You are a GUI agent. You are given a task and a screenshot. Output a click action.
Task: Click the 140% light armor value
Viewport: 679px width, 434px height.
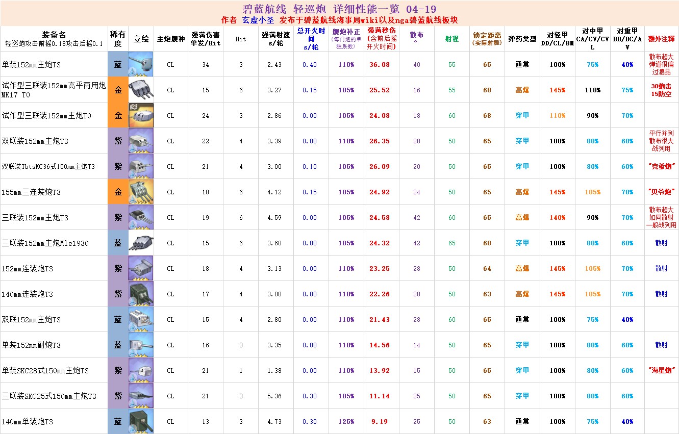557,218
